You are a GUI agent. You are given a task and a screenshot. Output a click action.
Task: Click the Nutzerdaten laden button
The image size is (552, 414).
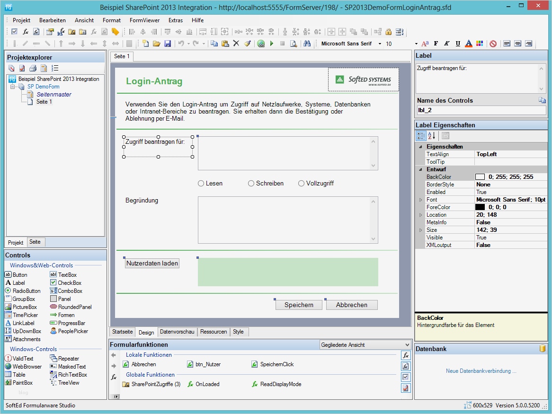(152, 264)
